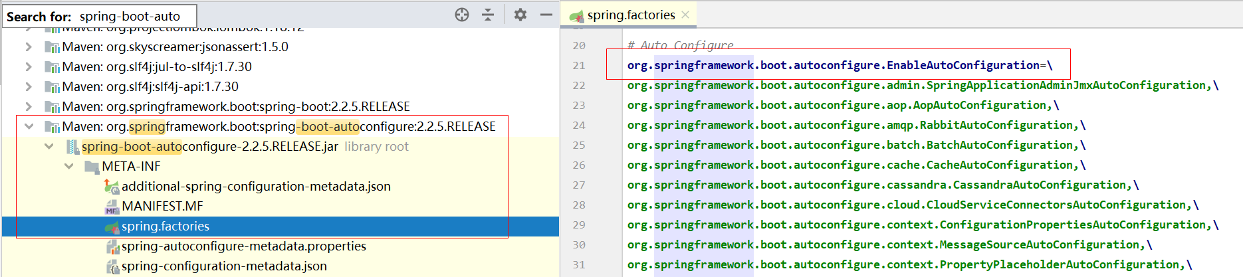Viewport: 1243px width, 277px height.
Task: Click the CassandraAutoConfiguration line
Action: [x=883, y=185]
